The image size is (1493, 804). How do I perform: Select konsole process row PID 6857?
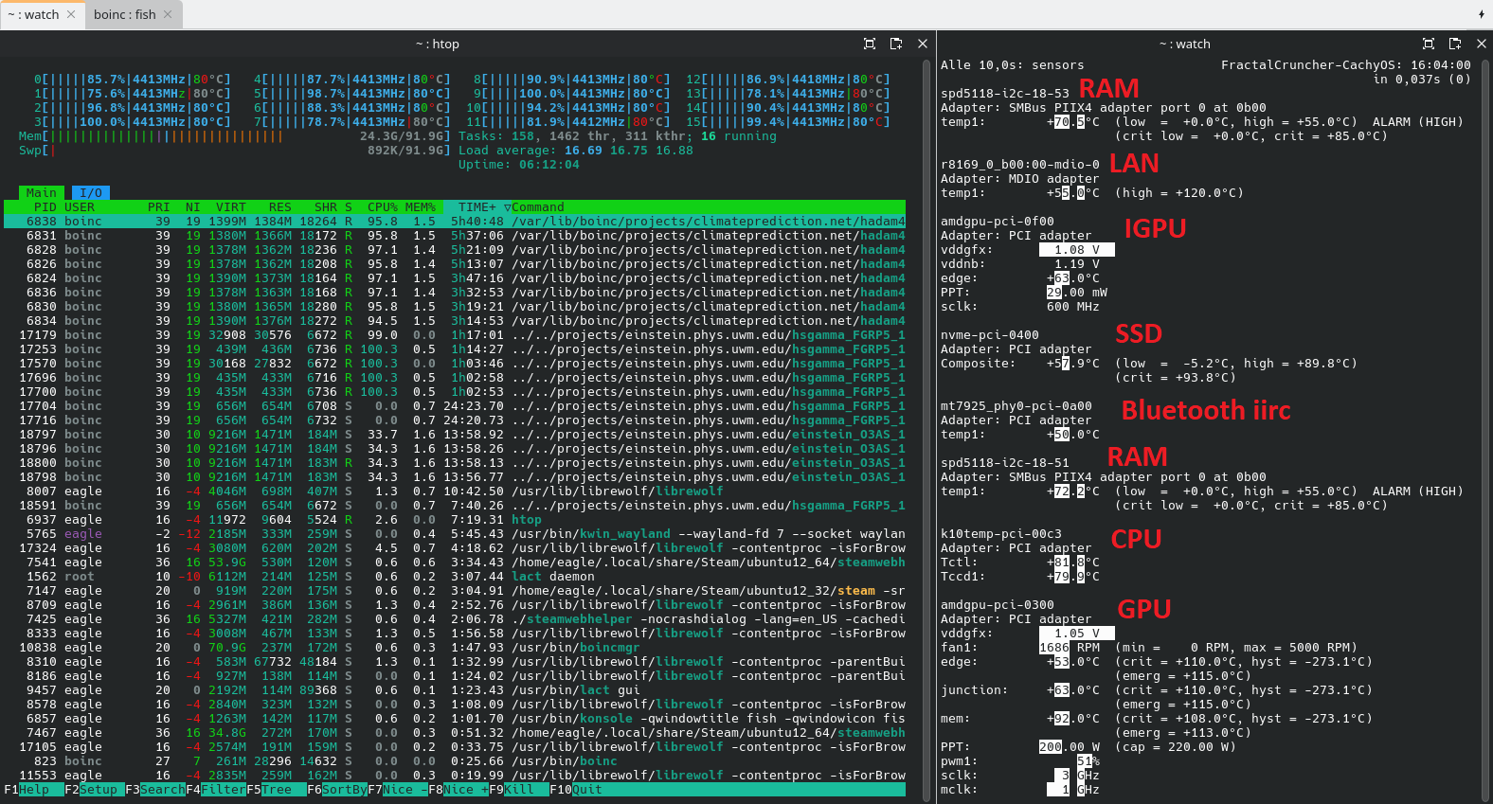(x=455, y=719)
